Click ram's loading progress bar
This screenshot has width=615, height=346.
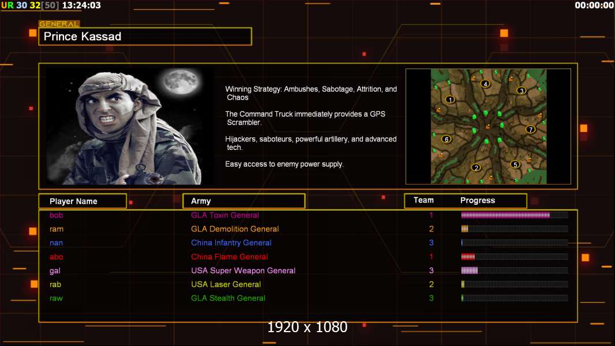(x=515, y=229)
